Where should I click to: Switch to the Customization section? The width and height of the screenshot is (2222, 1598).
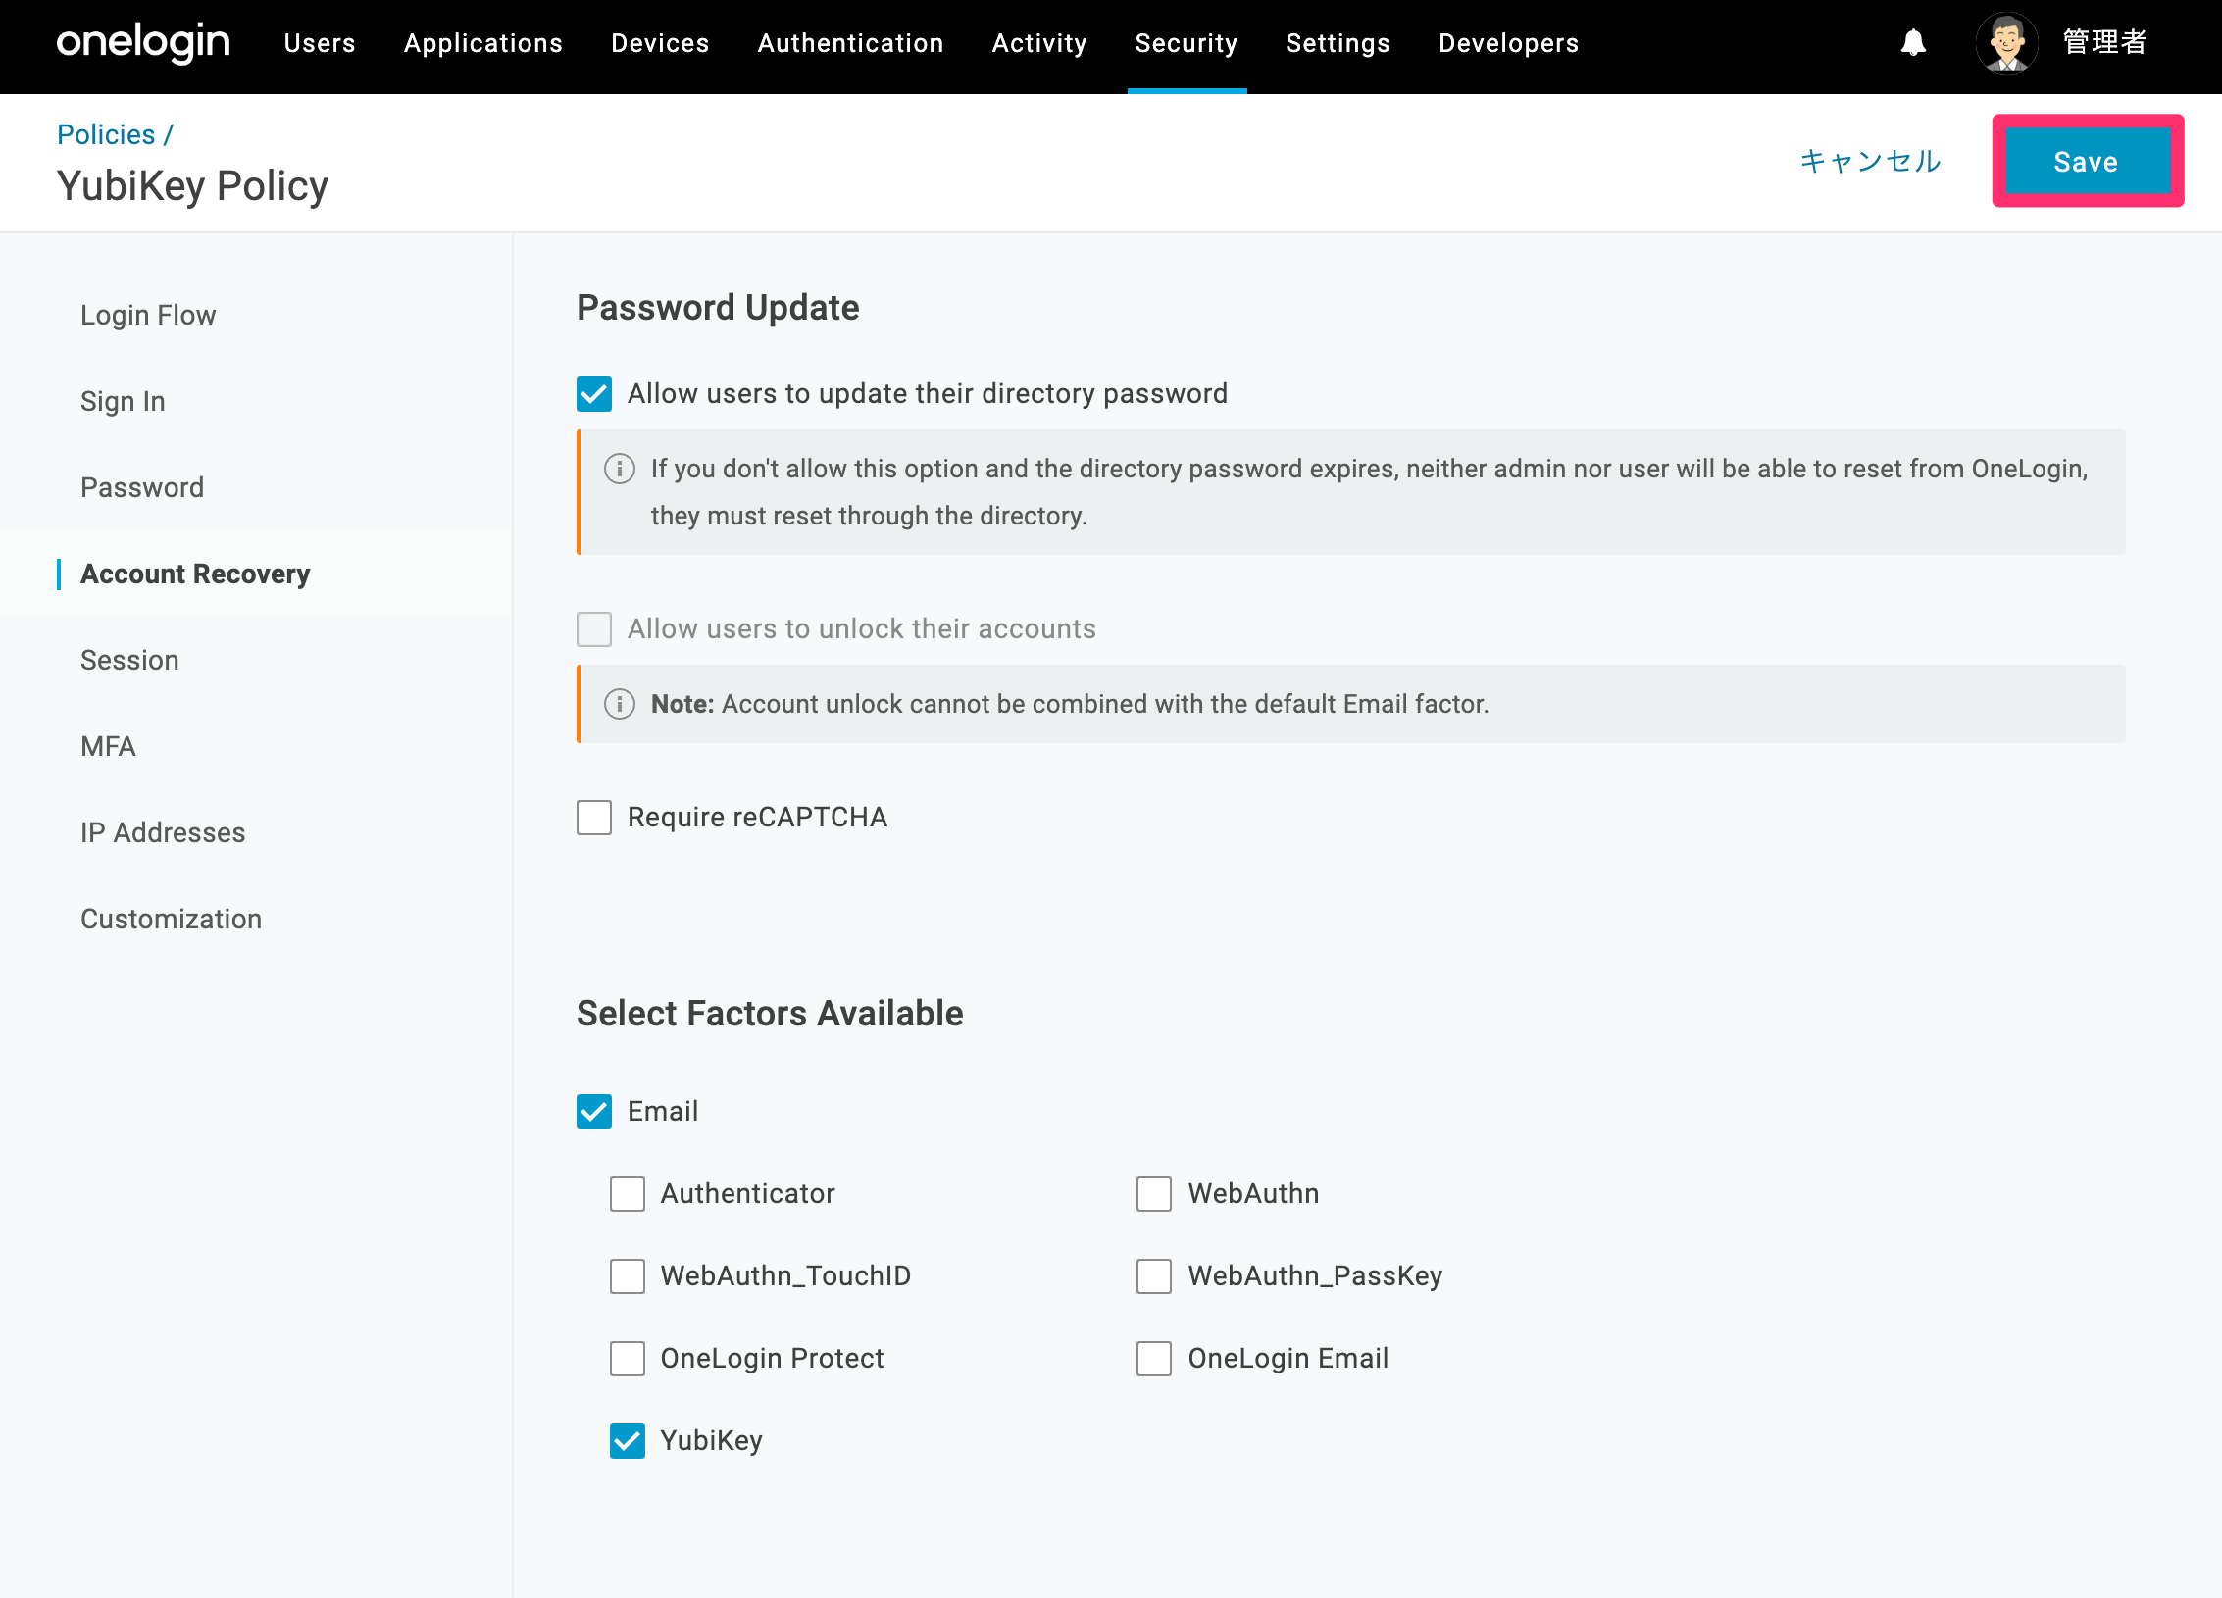(171, 920)
